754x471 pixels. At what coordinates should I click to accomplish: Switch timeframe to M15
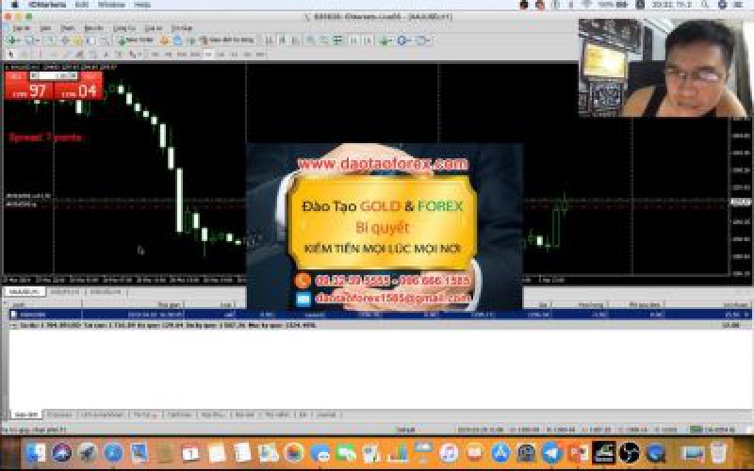(182, 55)
